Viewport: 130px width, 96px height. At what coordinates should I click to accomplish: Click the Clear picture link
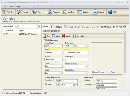coord(113,72)
